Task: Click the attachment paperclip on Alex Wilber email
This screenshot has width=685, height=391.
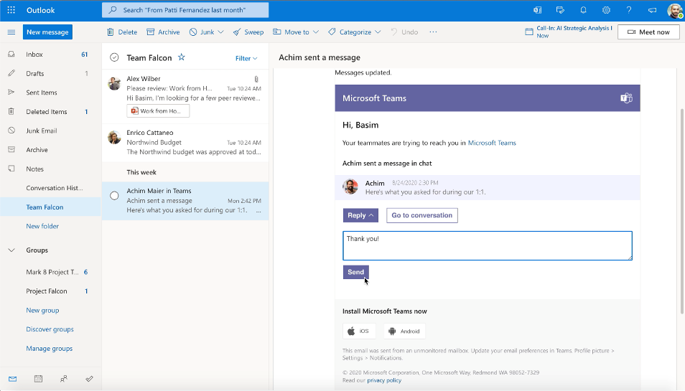Action: 256,79
